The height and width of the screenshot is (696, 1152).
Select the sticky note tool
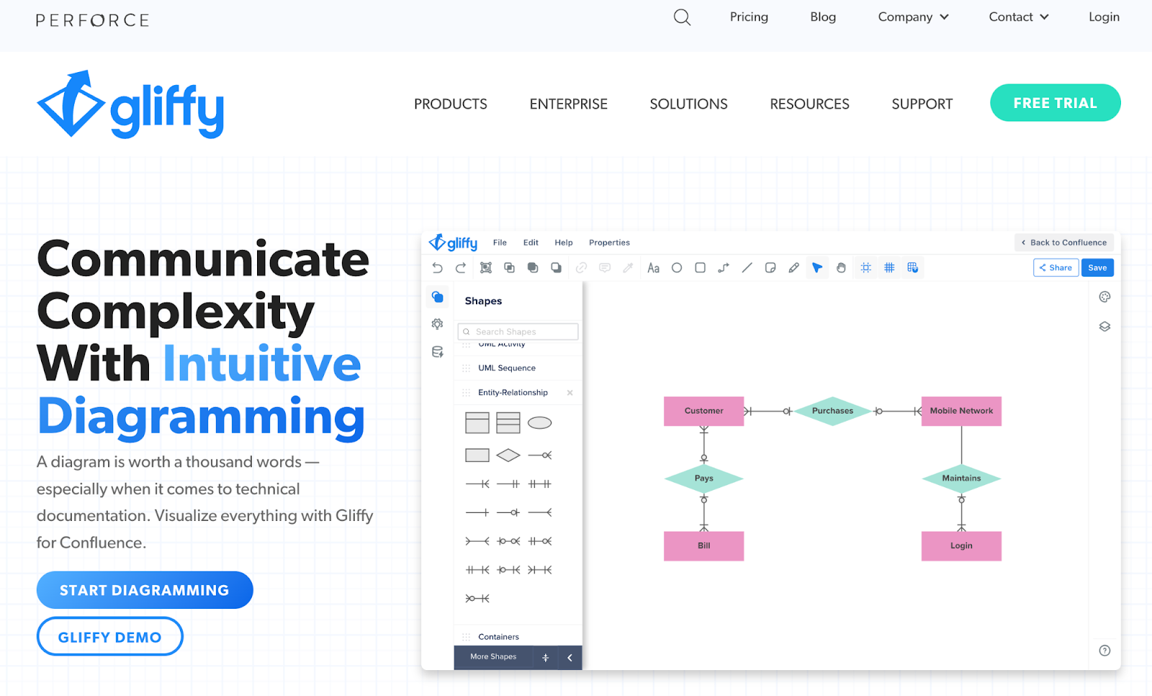tap(770, 268)
